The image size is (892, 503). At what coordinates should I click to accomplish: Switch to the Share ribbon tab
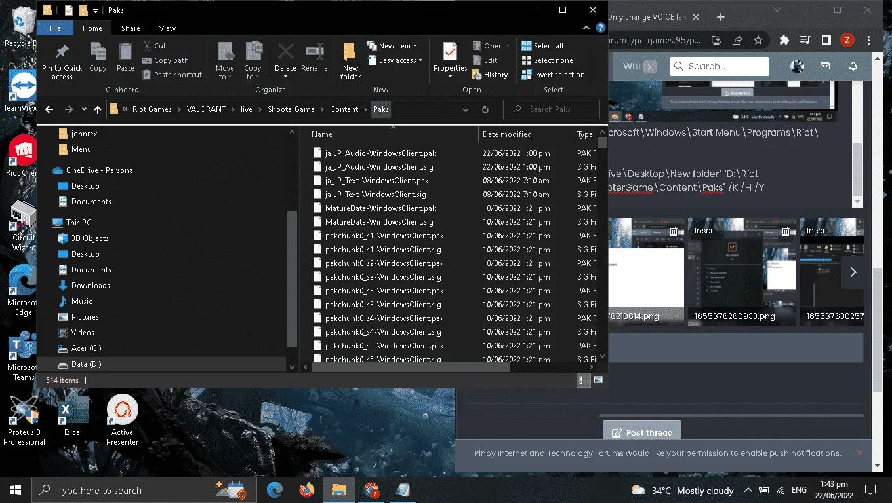click(131, 28)
